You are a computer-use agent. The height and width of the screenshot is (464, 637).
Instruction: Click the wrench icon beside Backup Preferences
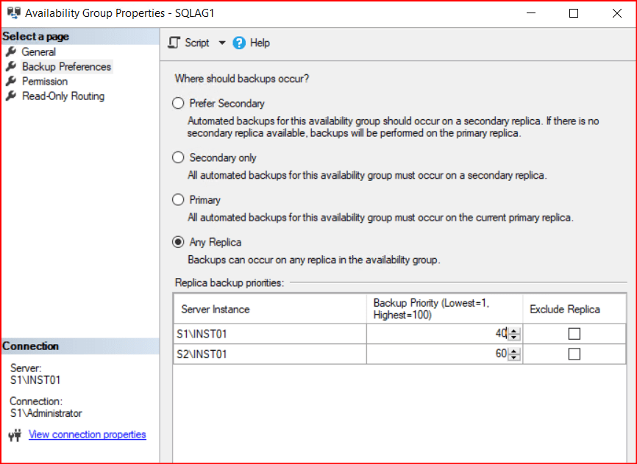tap(11, 66)
